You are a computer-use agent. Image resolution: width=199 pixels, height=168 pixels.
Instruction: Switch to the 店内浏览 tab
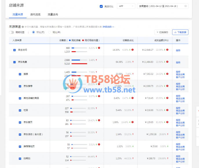coord(35,14)
